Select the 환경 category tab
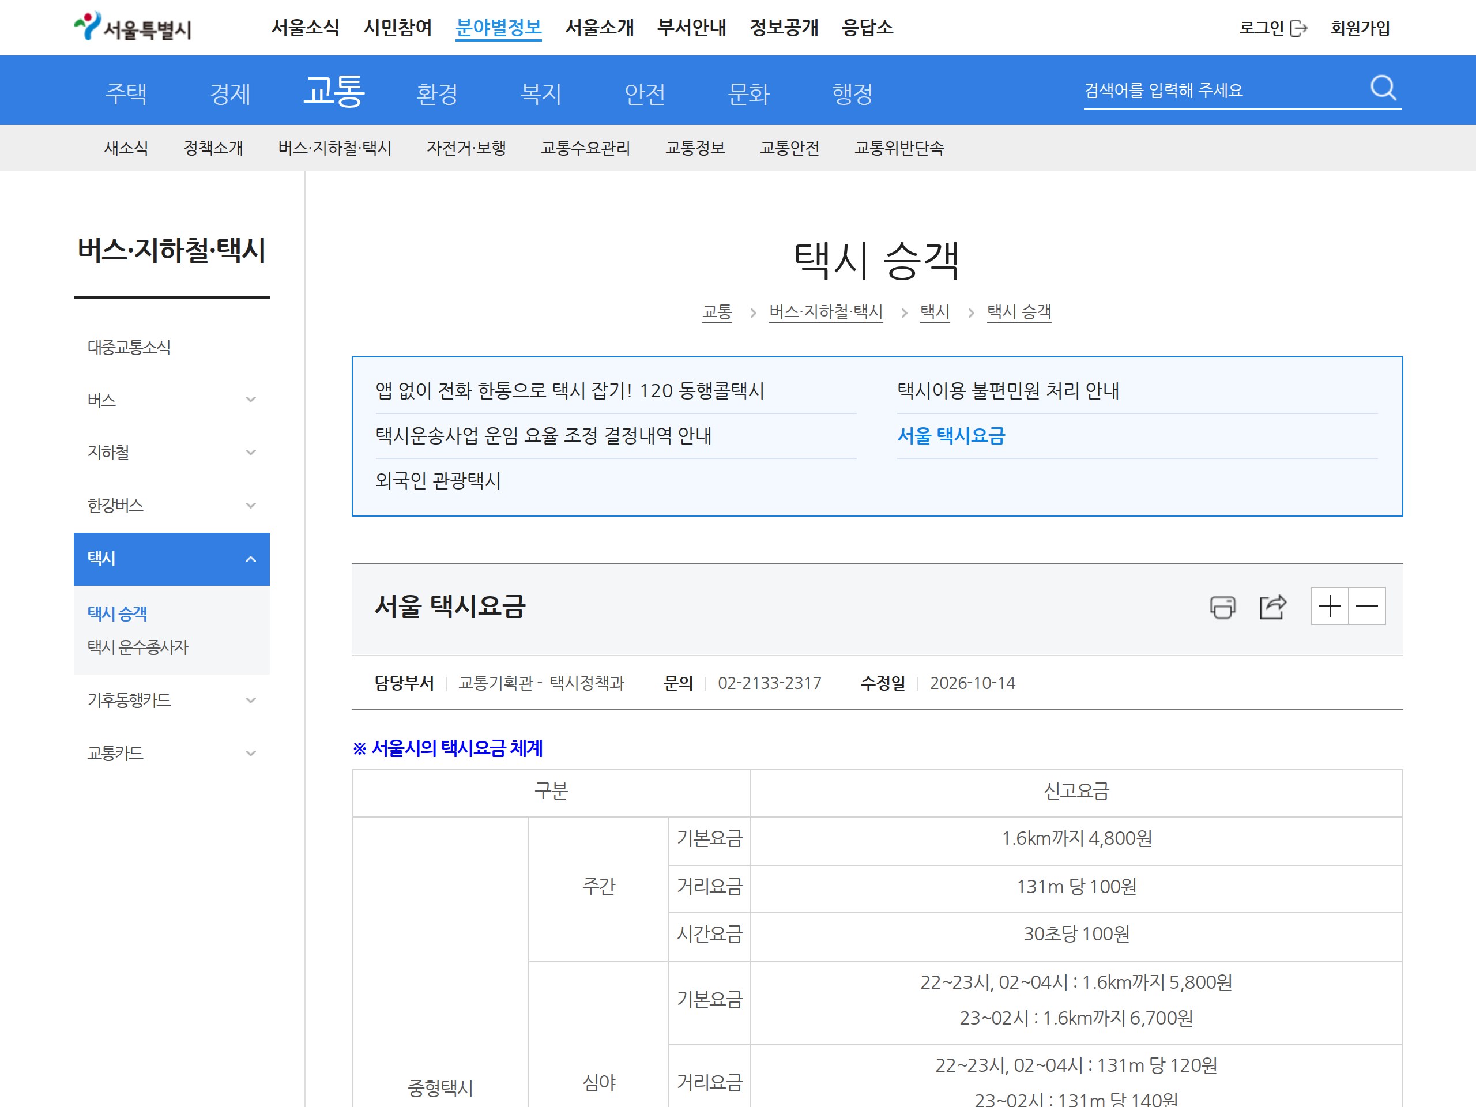 point(437,93)
